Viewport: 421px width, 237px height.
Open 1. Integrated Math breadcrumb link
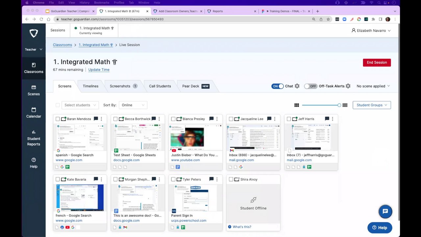[x=96, y=45]
